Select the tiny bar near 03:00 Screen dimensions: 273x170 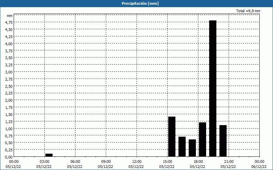pyautogui.click(x=49, y=155)
